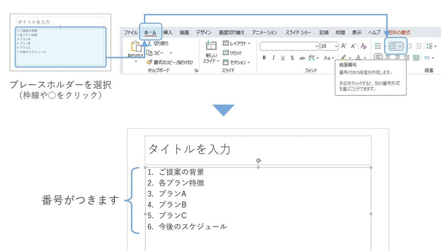This screenshot has width=447, height=251.
Task: Click the Columns icon in paragraph group
Action: (427, 58)
